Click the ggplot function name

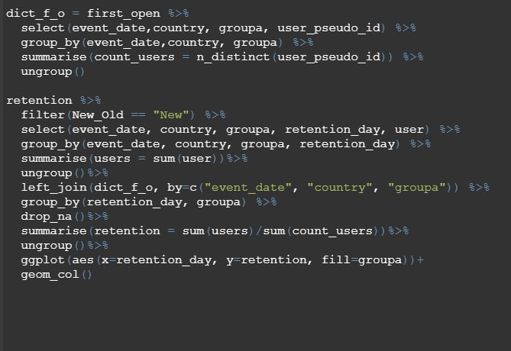point(43,260)
